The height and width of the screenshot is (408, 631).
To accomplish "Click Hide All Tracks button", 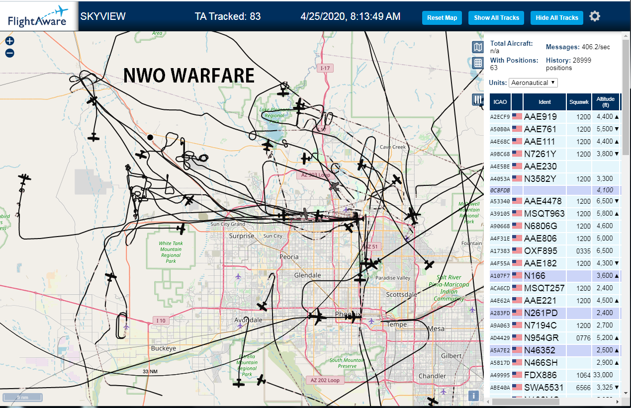I will coord(557,18).
